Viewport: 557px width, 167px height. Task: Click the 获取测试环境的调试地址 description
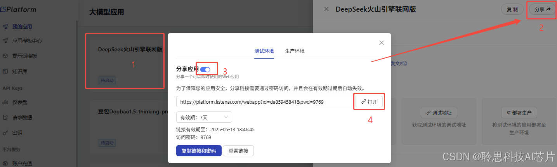[x=439, y=125]
